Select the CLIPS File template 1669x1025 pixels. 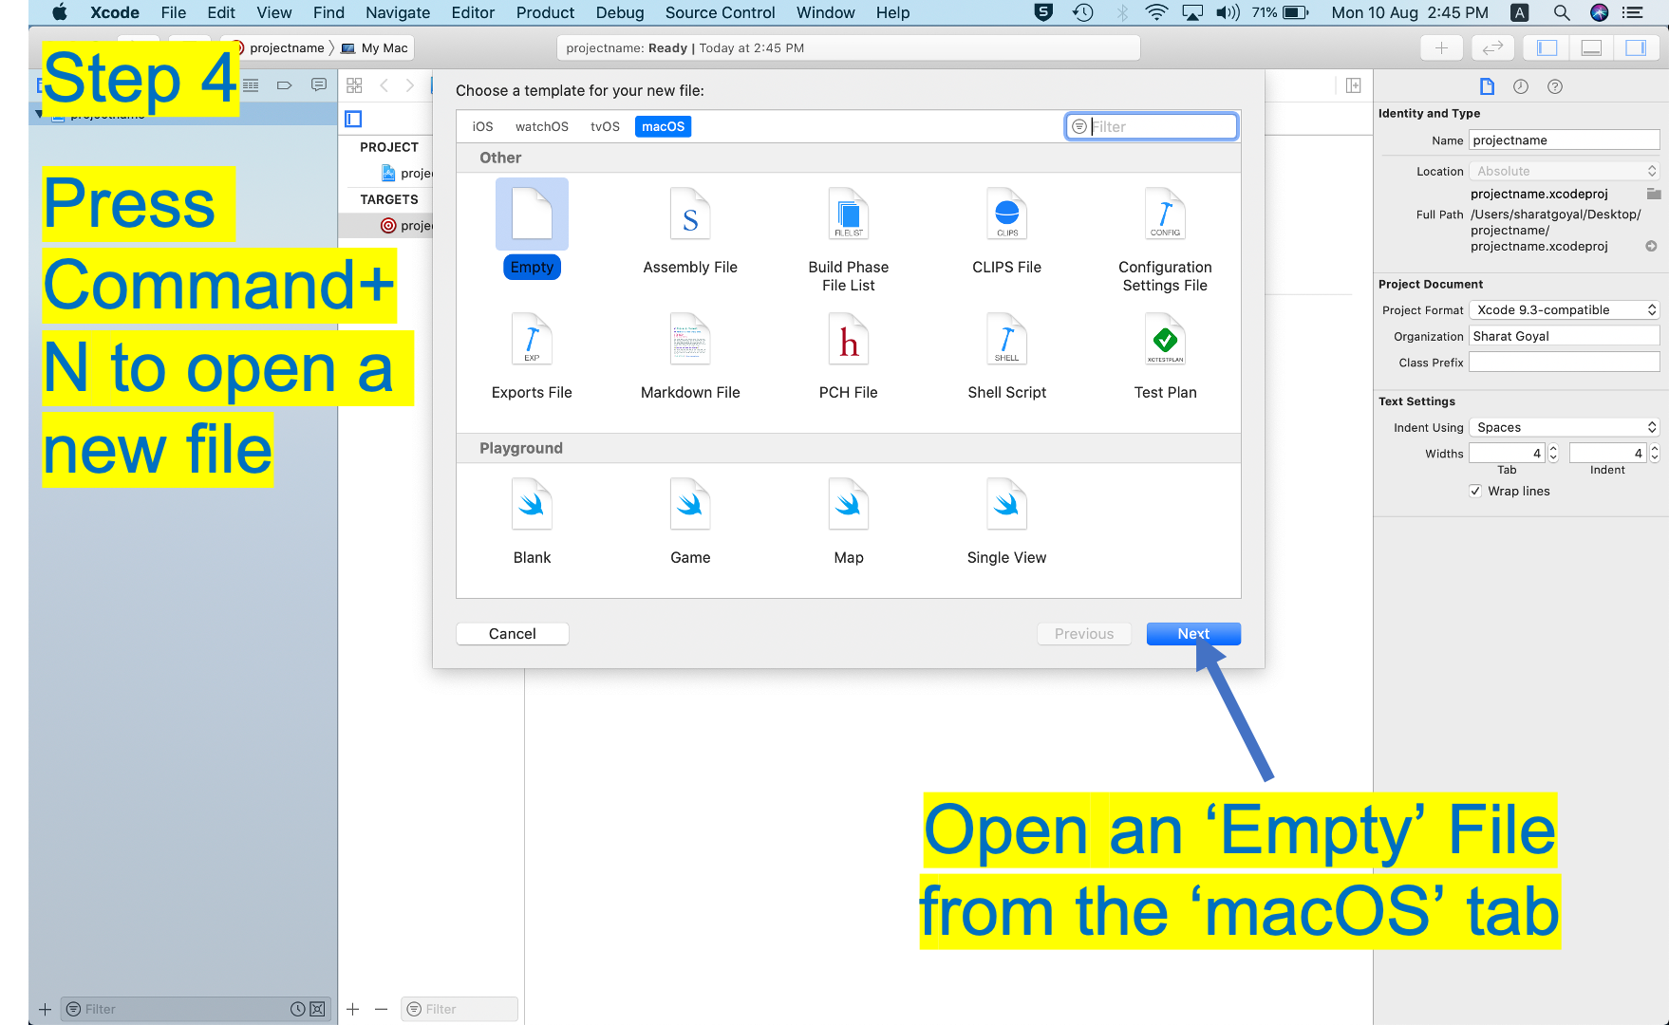pyautogui.click(x=1006, y=231)
